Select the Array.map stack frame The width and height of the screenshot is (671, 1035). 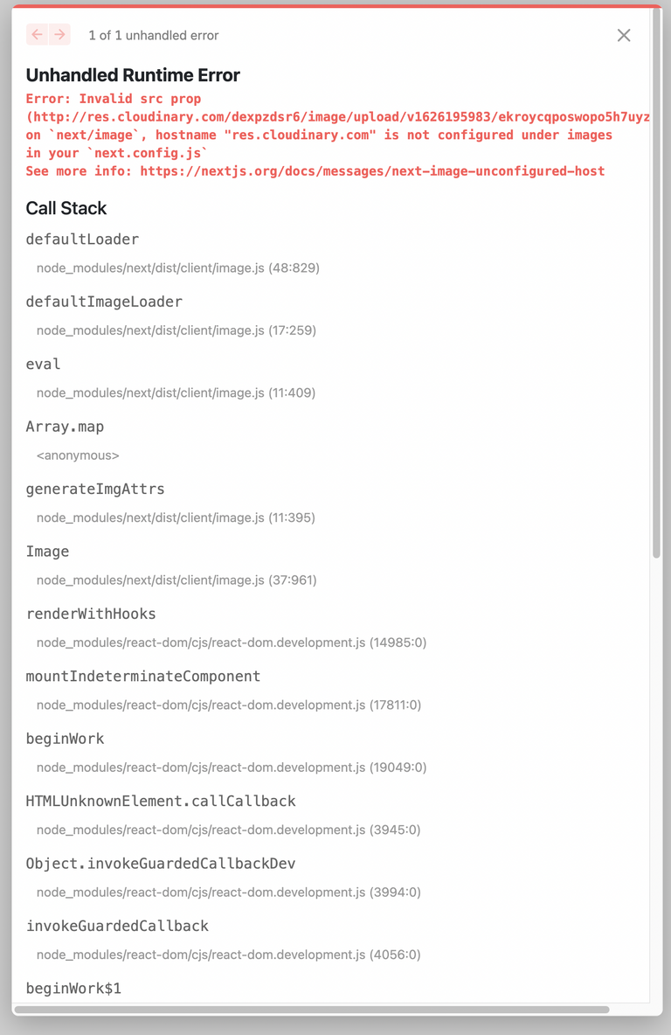pyautogui.click(x=65, y=427)
